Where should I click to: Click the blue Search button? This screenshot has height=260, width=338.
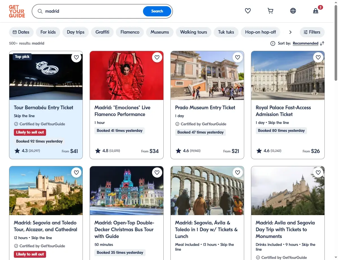pos(157,11)
